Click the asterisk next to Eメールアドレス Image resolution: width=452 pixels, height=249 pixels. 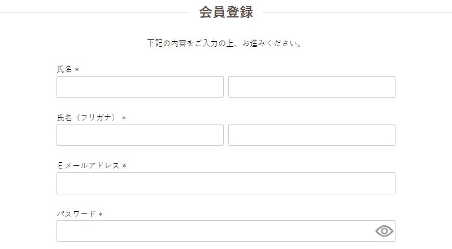[x=124, y=166]
